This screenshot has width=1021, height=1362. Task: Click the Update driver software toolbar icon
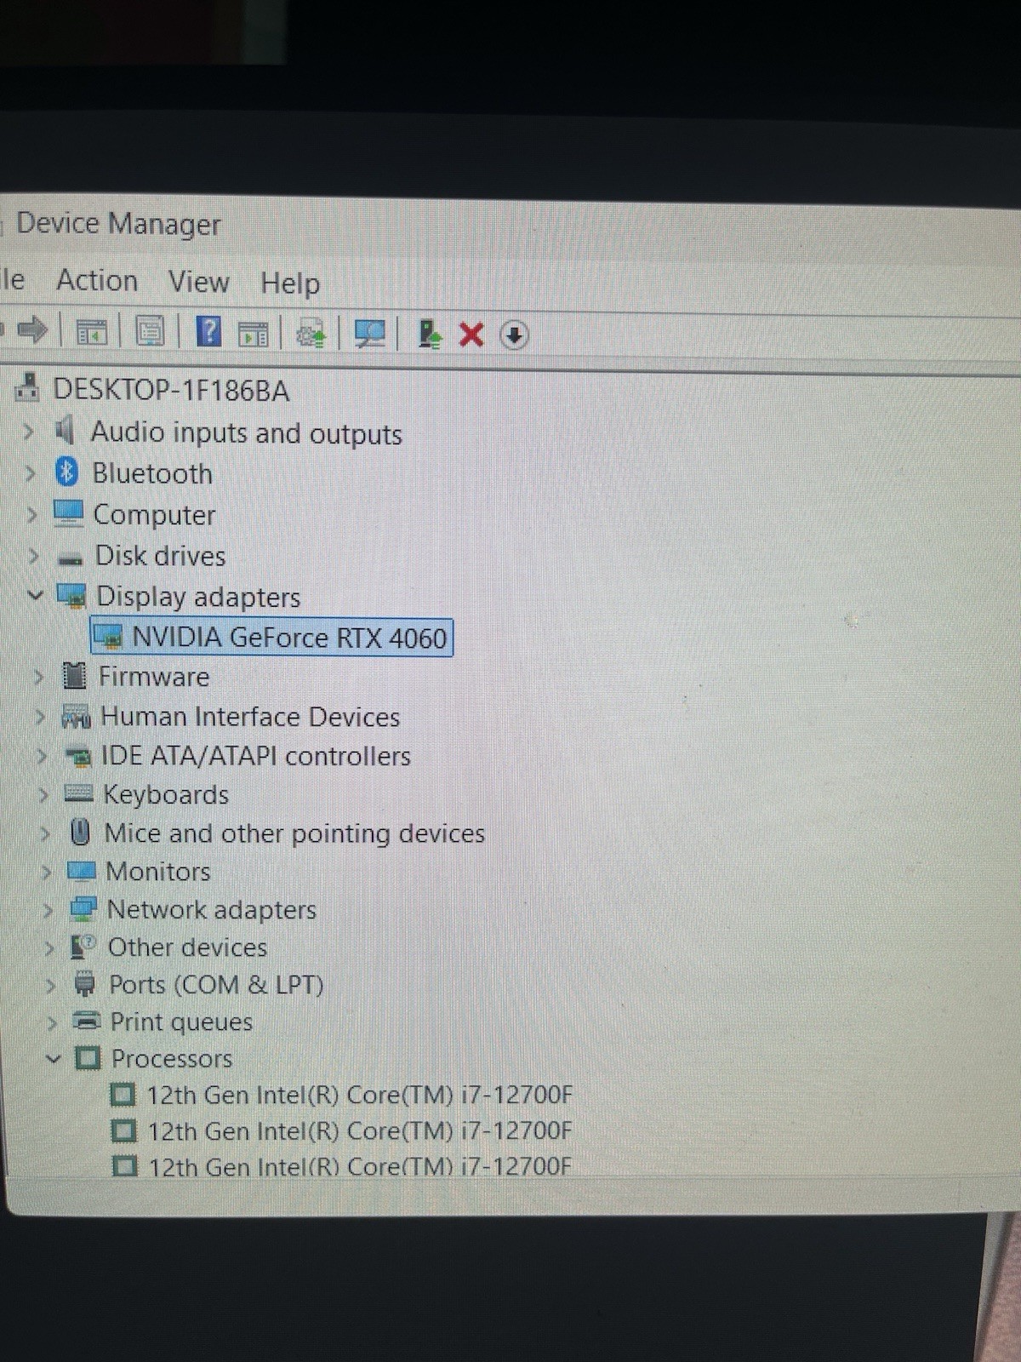click(x=311, y=334)
